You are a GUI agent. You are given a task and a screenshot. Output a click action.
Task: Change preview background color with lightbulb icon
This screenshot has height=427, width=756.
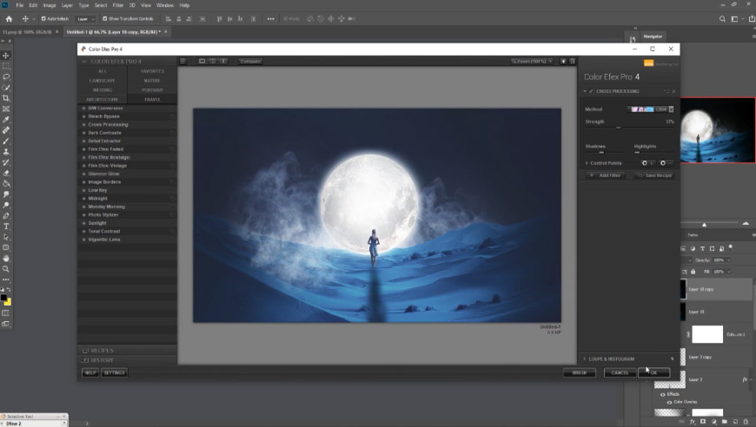click(563, 61)
